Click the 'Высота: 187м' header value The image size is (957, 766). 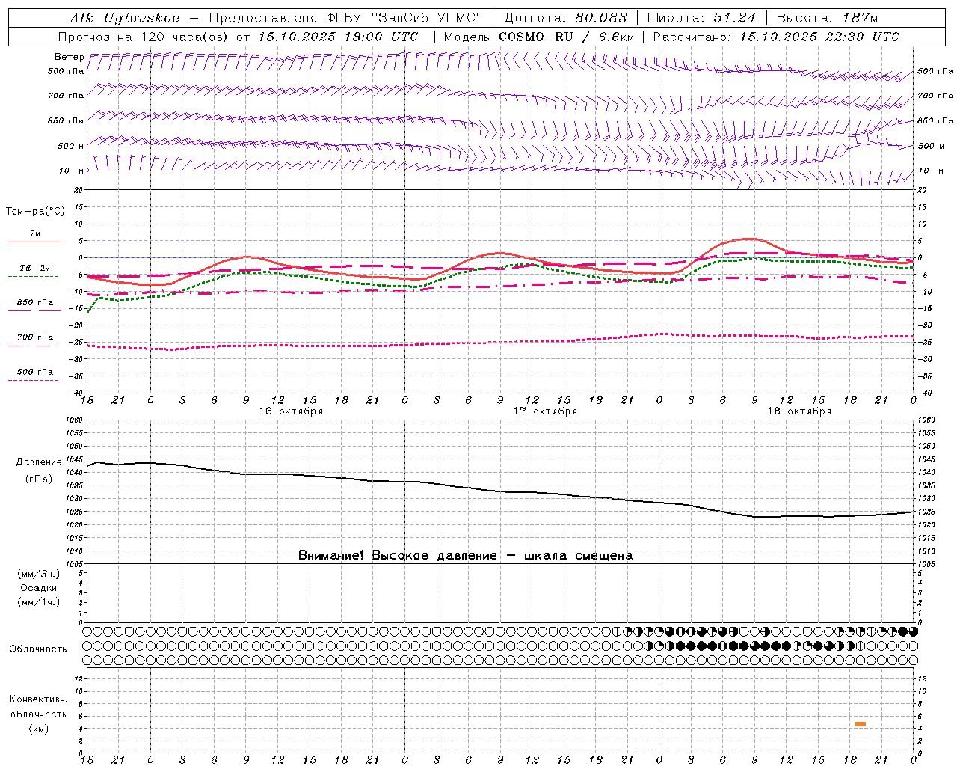827,18
